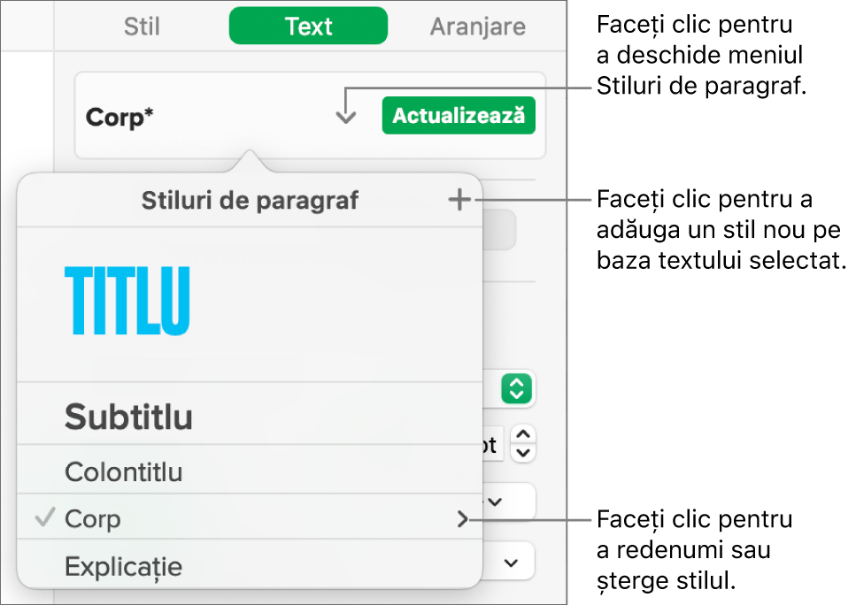856x605 pixels.
Task: Click the Actualizează button
Action: (x=459, y=116)
